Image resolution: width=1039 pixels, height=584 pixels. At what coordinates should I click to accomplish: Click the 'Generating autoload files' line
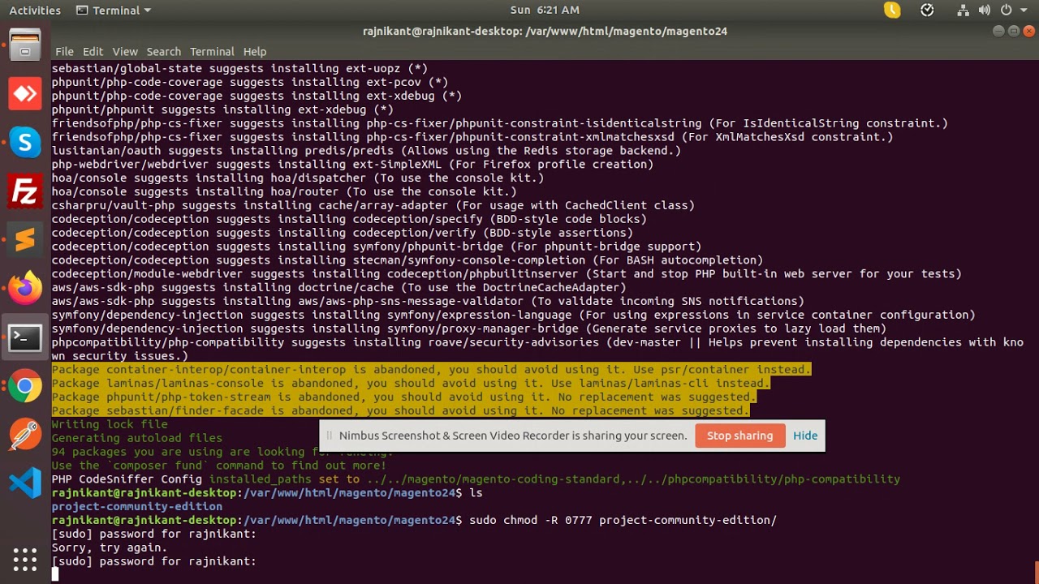click(137, 438)
